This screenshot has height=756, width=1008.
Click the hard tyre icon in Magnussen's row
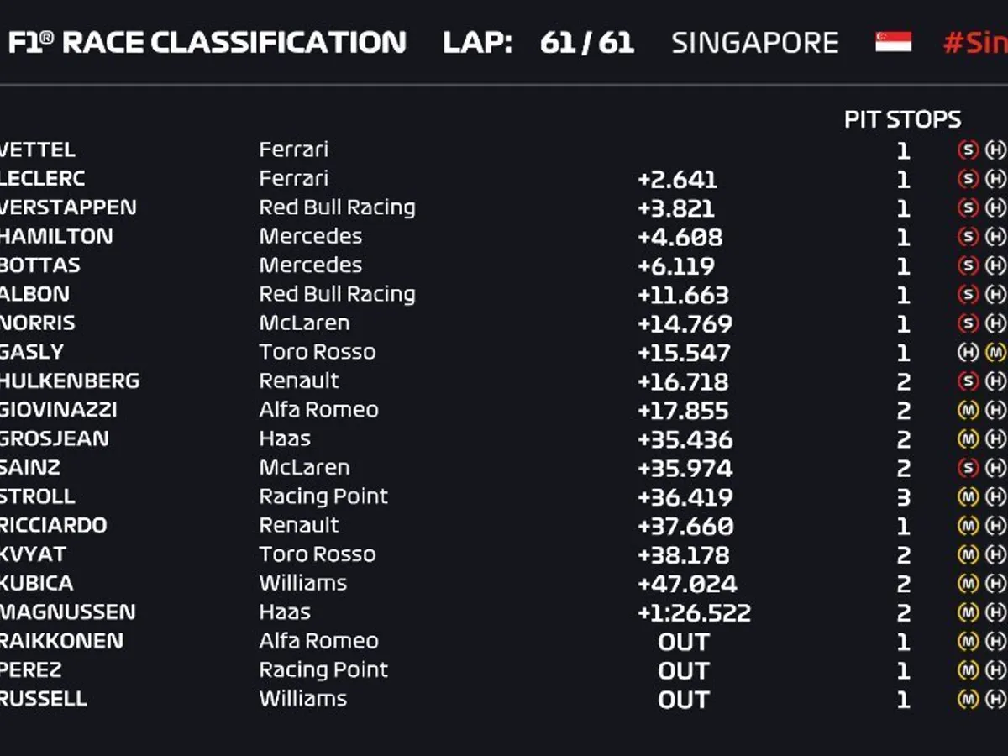(x=996, y=613)
